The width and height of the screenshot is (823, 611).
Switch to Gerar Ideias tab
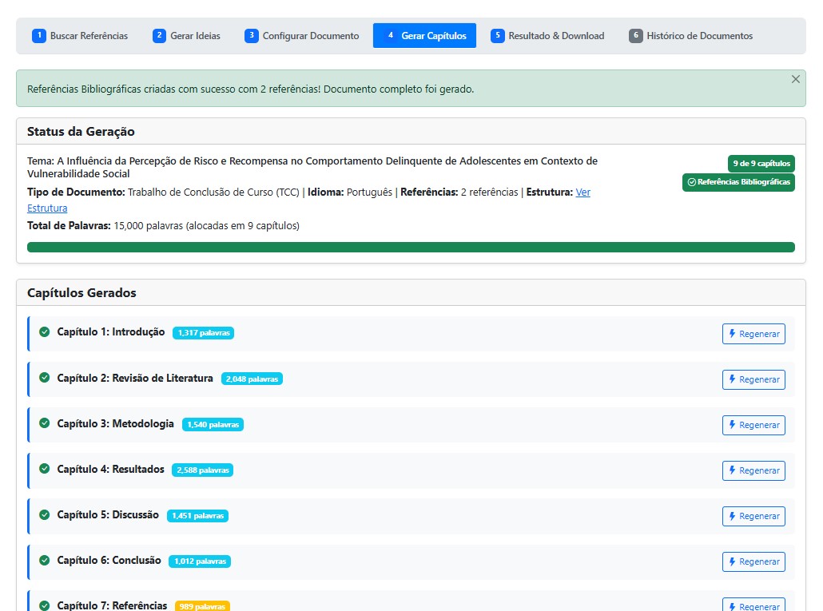tap(187, 36)
